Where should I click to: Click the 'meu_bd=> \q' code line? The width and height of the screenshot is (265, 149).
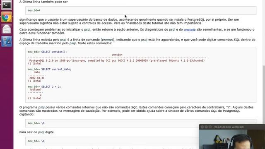coord(36,141)
